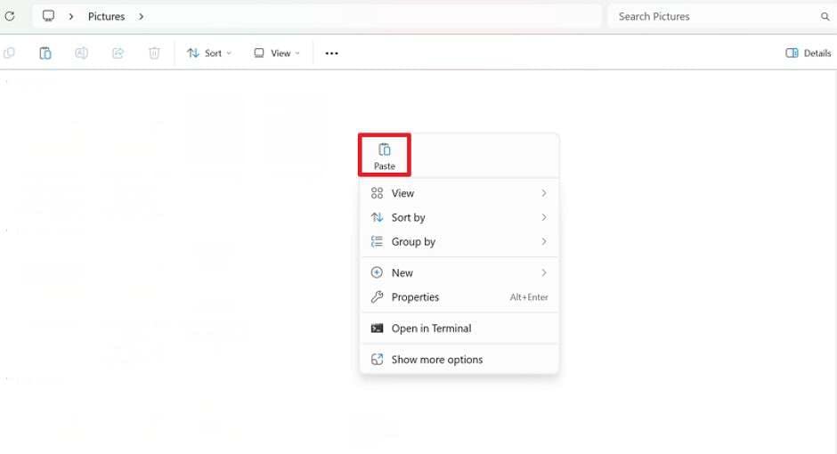
Task: Click the plus-circle icon next to New
Action: (377, 272)
